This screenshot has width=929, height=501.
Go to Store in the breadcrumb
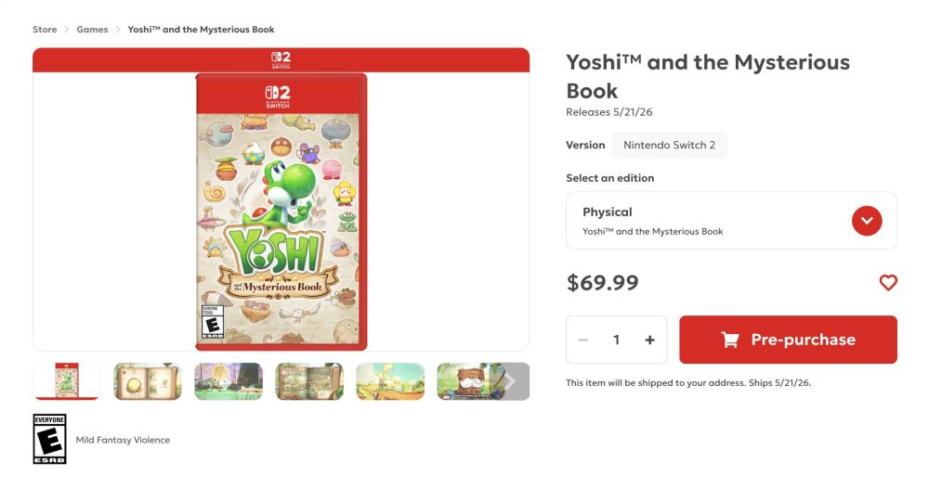45,30
